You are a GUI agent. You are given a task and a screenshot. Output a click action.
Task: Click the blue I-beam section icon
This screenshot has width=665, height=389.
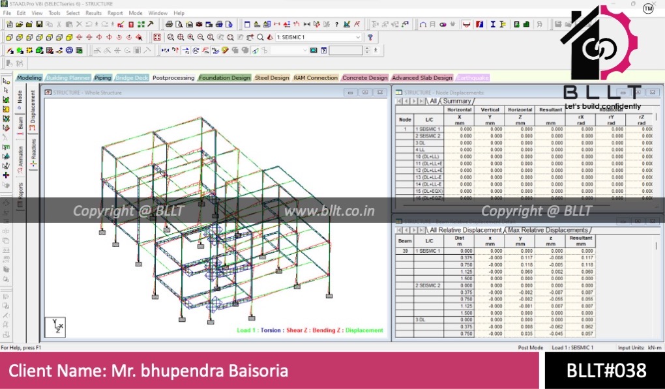(x=493, y=25)
